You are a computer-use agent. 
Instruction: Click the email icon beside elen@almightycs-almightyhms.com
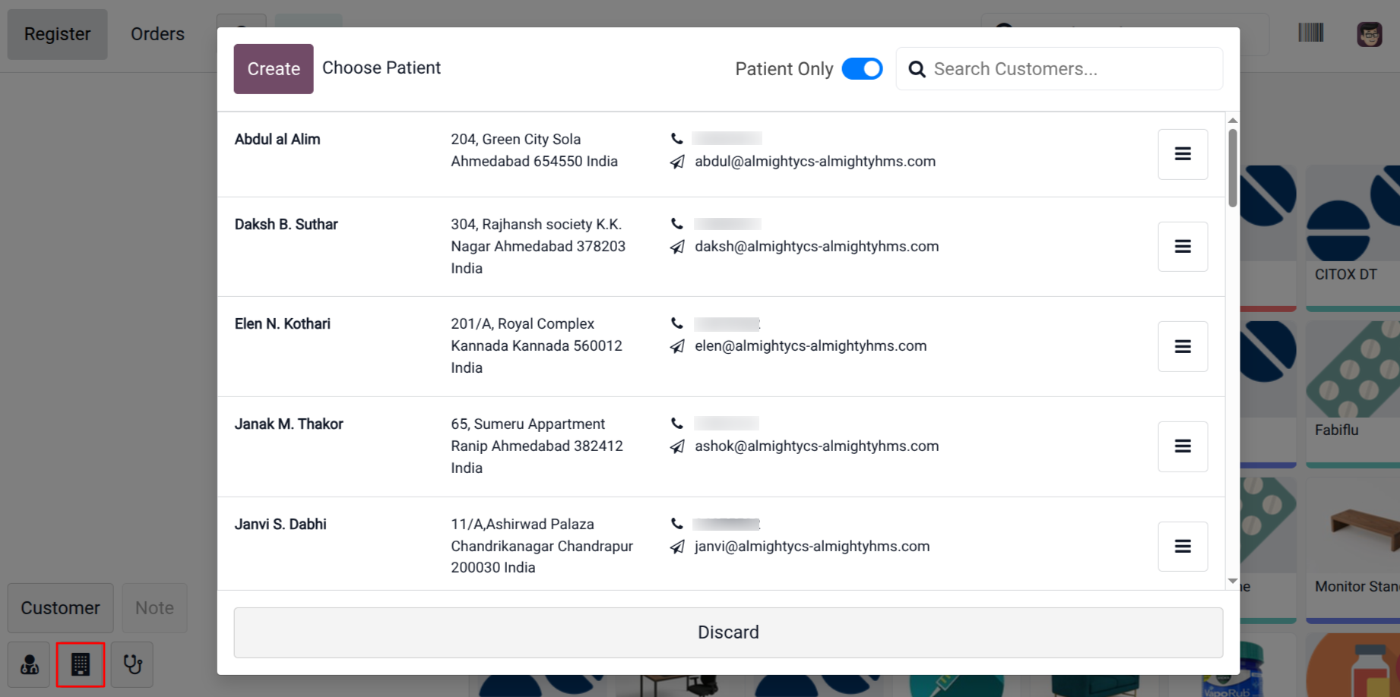[677, 346]
